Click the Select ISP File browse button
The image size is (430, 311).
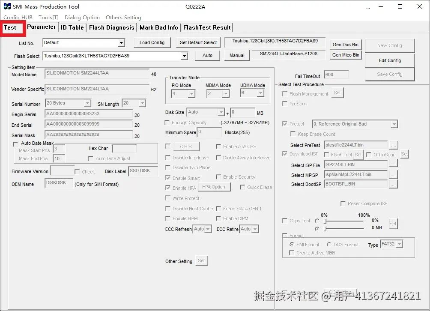coord(393,164)
